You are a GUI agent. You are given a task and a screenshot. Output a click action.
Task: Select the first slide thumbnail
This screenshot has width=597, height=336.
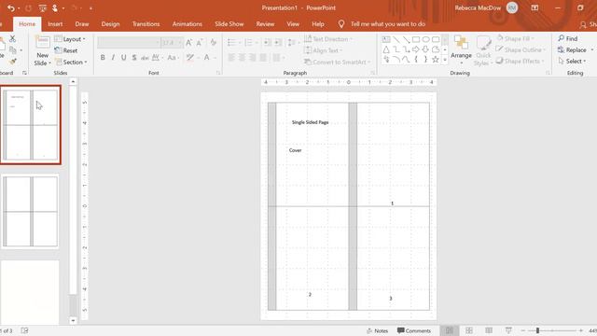coord(31,125)
